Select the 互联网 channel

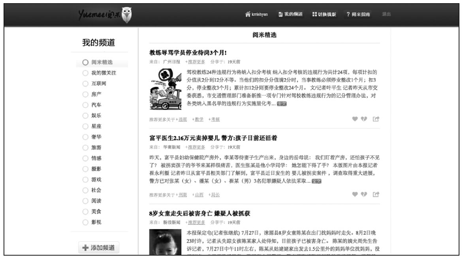pyautogui.click(x=85, y=84)
